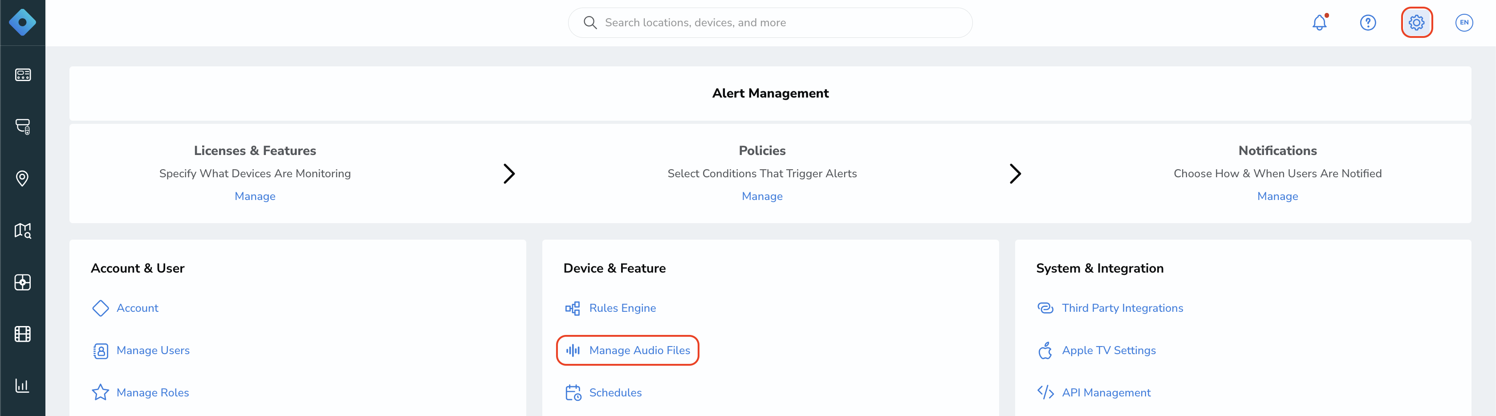Open the Account link
Screen dimensions: 1496x416
click(x=137, y=308)
